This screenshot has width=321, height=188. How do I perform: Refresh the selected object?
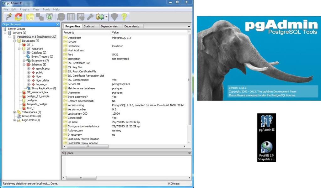pyautogui.click(x=19, y=17)
